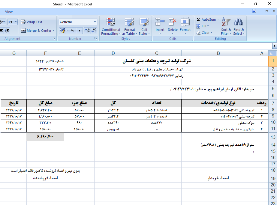This screenshot has width=277, height=205.
Task: Open the Sort & Filter menu
Action: coord(226,26)
